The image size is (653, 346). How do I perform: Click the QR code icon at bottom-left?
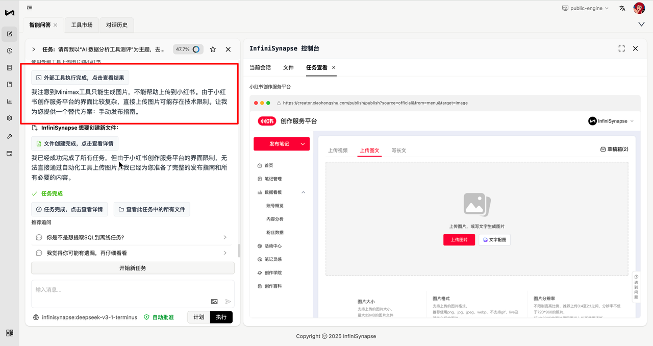[x=9, y=333]
